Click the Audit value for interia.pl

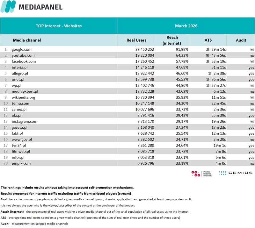(x=251, y=67)
